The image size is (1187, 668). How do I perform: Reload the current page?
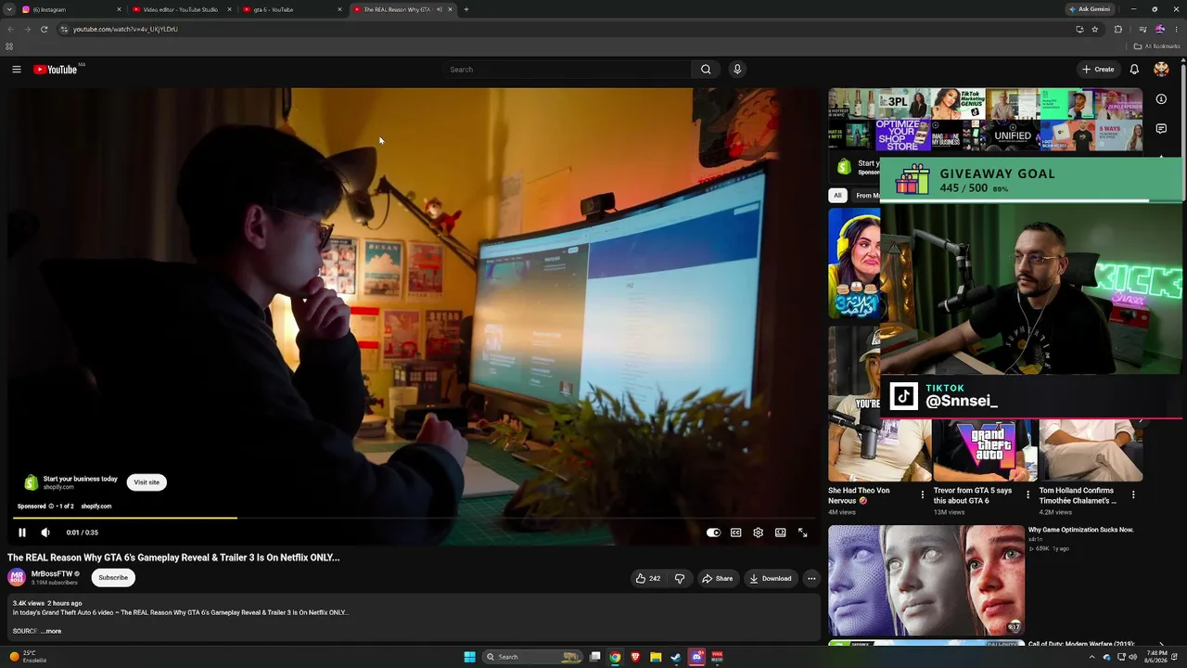coord(44,29)
